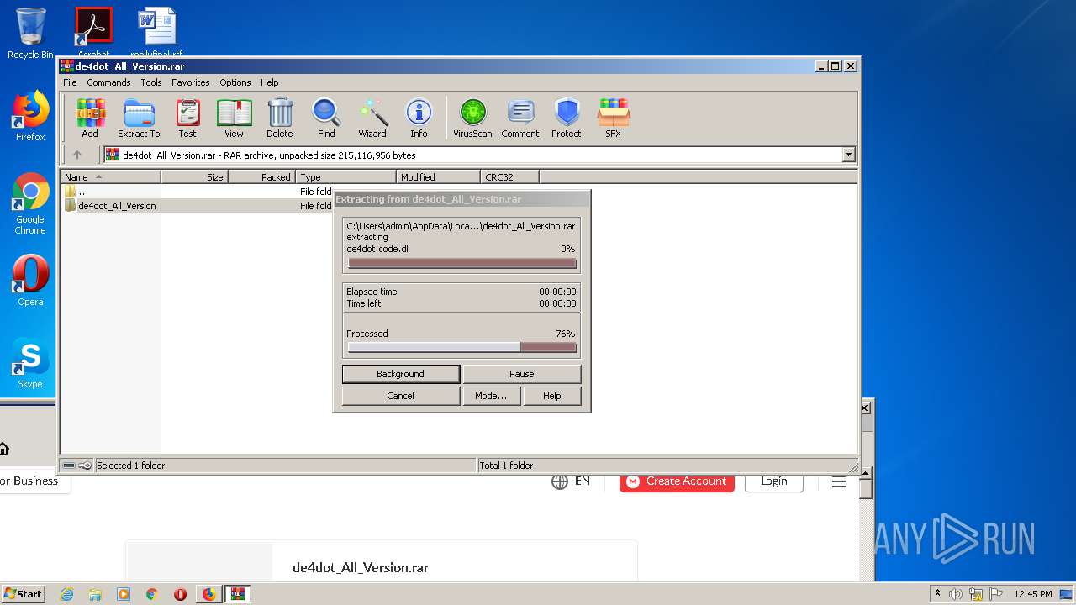The width and height of the screenshot is (1076, 605).
Task: Click the Protect archive icon
Action: point(567,118)
